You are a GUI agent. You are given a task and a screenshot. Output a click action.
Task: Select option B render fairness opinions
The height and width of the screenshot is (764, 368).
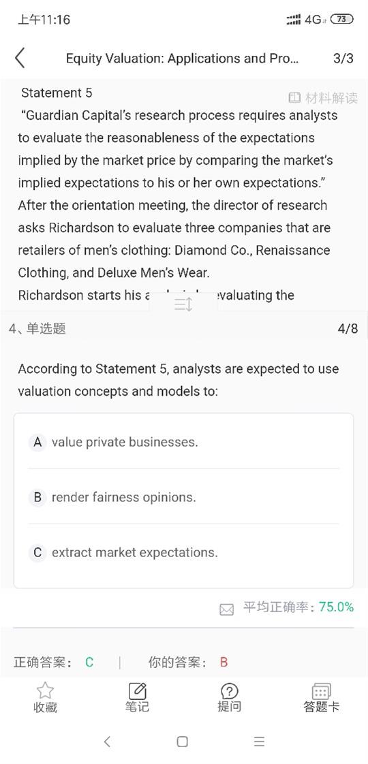pos(183,497)
